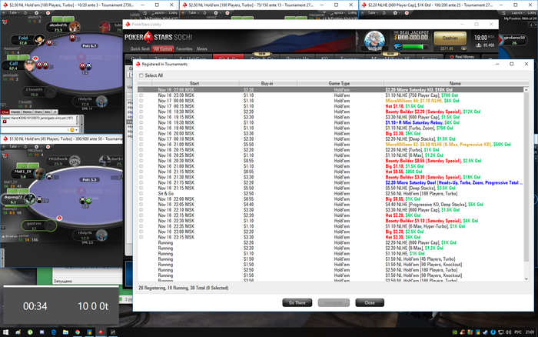Select the $2.20 Micro Saturday KO tournament row
The width and height of the screenshot is (538, 337).
[331, 90]
